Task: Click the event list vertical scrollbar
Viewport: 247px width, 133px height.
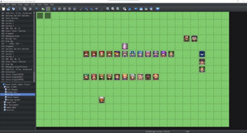Action: pyautogui.click(x=34, y=47)
